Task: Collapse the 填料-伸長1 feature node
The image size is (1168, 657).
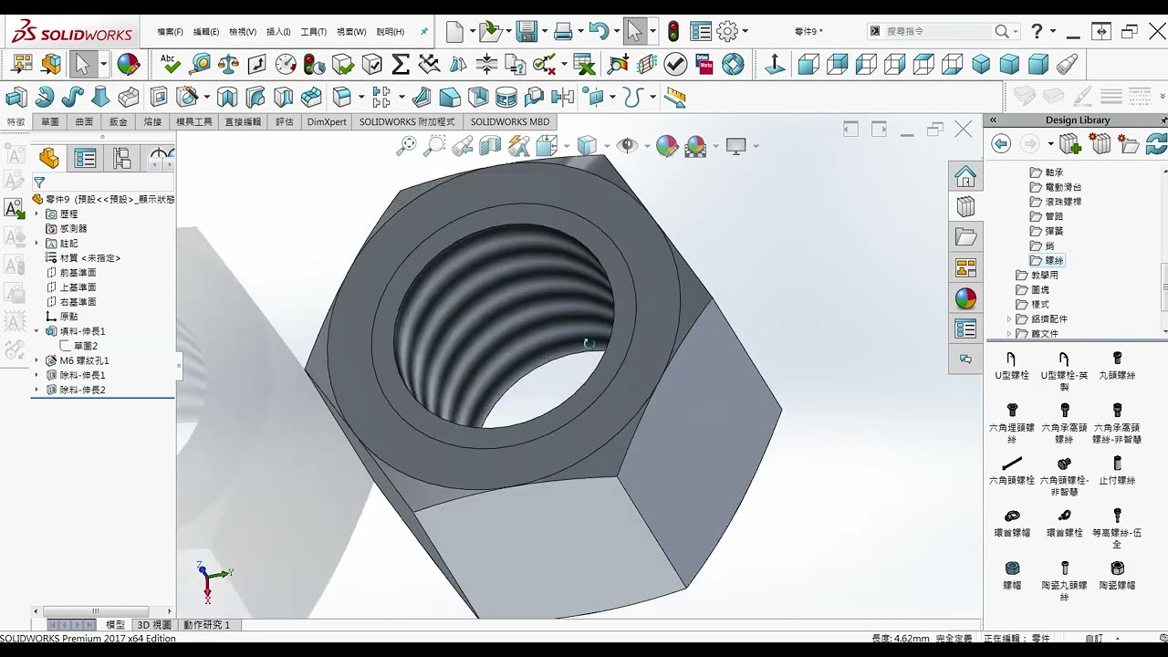Action: coord(37,331)
